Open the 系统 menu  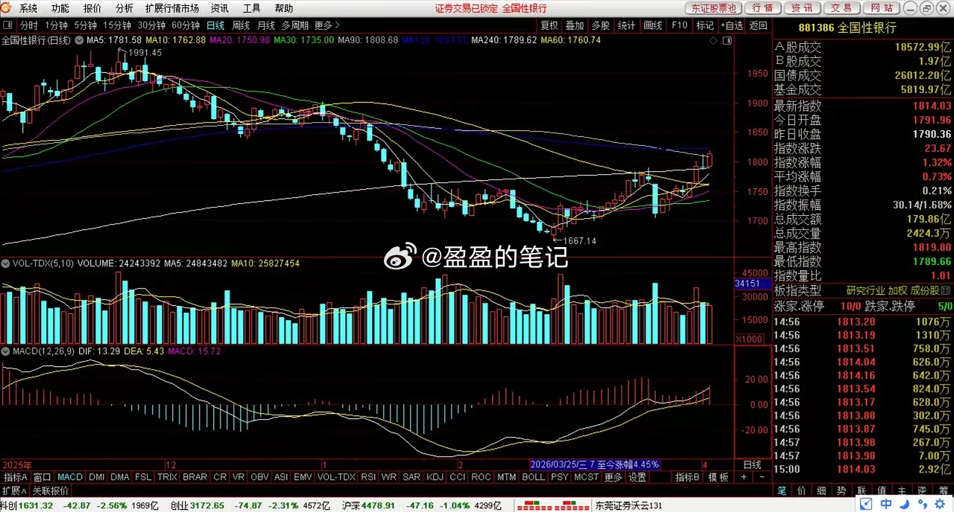(28, 8)
